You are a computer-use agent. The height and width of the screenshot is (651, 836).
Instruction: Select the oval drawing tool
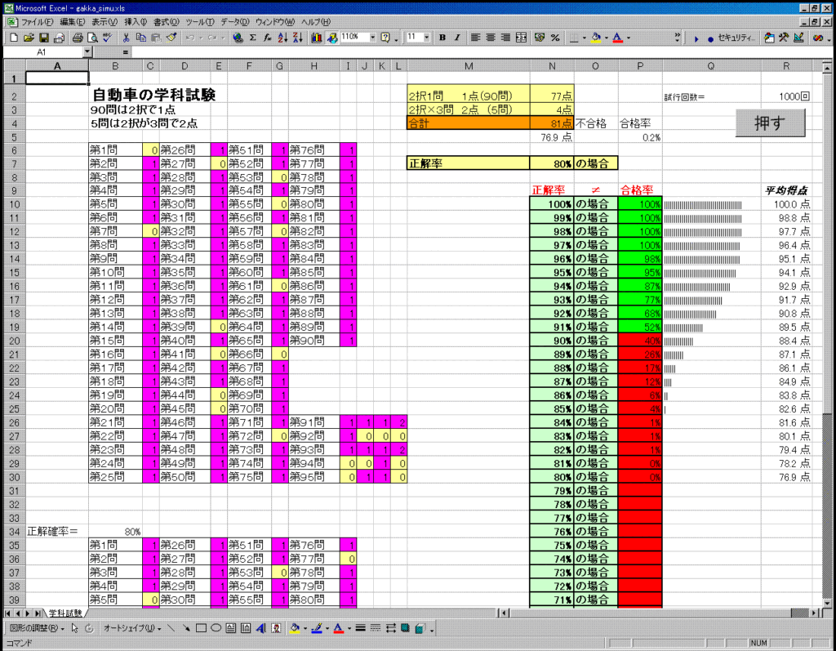(x=216, y=628)
